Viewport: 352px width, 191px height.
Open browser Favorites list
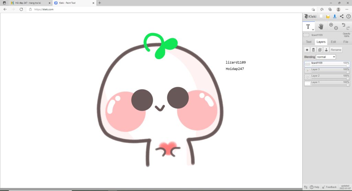pyautogui.click(x=322, y=9)
